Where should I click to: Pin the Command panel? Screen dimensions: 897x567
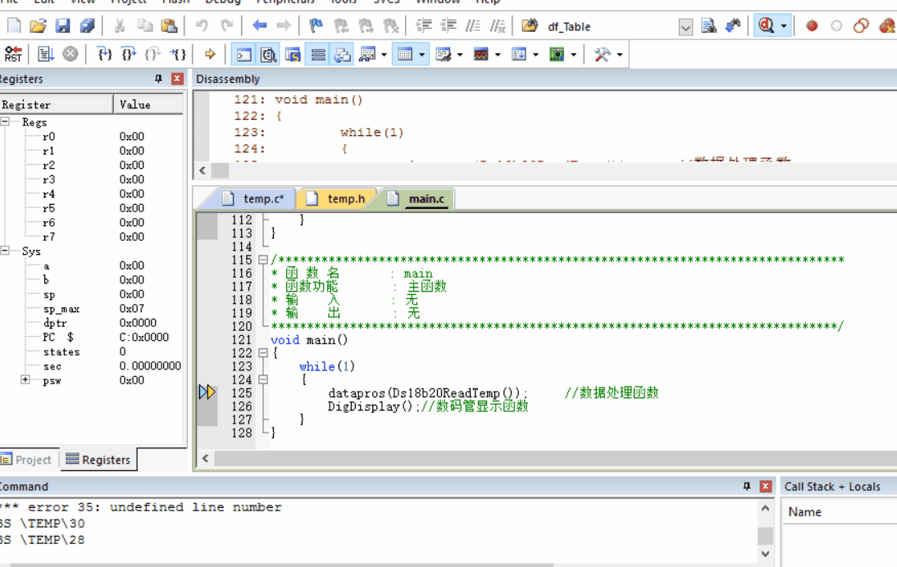pyautogui.click(x=747, y=487)
